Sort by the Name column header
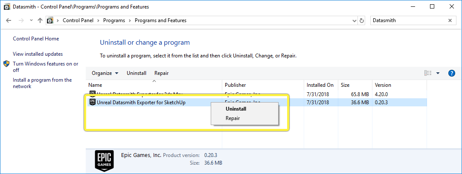Image resolution: width=462 pixels, height=174 pixels. coord(95,85)
